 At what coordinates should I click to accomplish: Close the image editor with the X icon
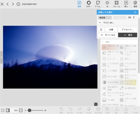click(x=2, y=4)
